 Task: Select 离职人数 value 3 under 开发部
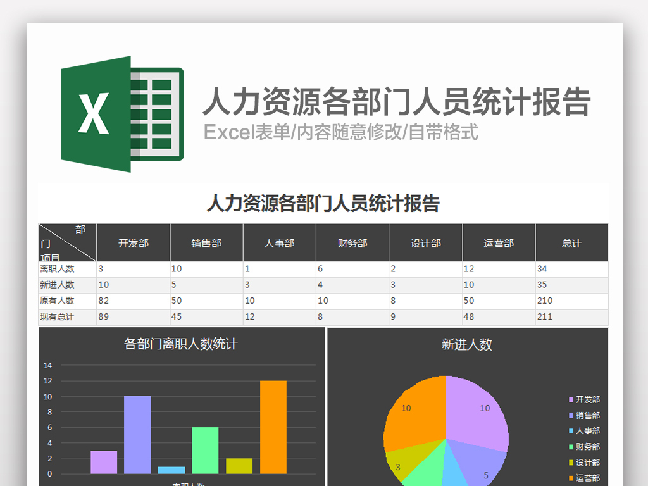(x=134, y=269)
